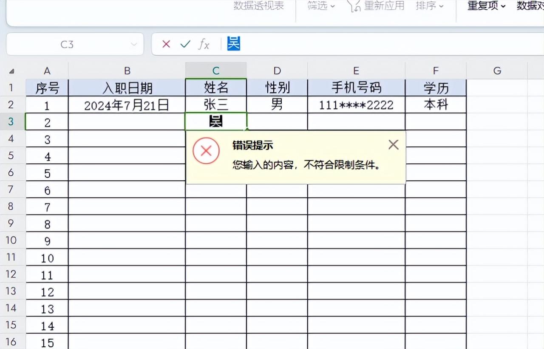Expand the Name Box dropdown arrow
The height and width of the screenshot is (349, 544).
click(x=134, y=44)
